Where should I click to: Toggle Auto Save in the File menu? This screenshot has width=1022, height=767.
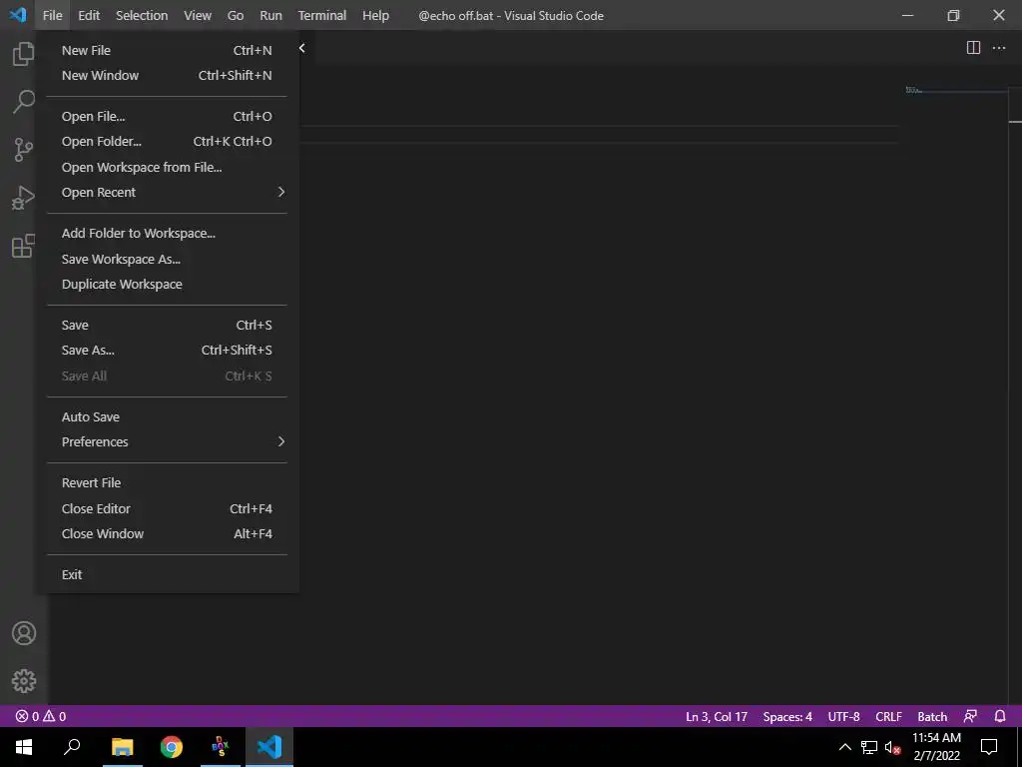(x=167, y=416)
